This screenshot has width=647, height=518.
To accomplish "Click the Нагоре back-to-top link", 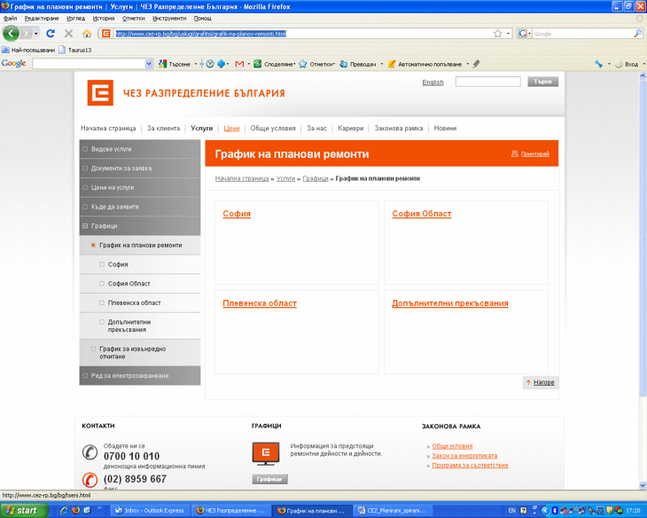I will (x=544, y=382).
